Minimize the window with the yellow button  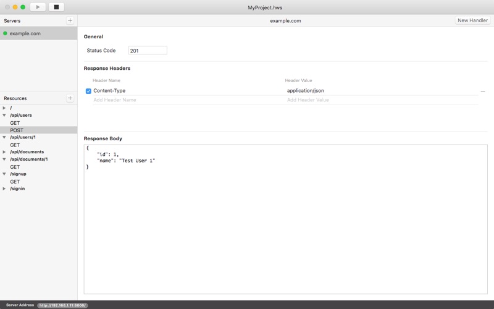click(x=15, y=7)
